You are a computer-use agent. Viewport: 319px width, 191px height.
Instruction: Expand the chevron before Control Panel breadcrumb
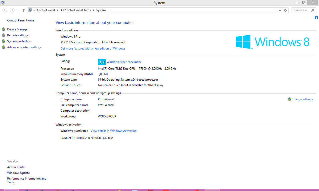[x=34, y=10]
